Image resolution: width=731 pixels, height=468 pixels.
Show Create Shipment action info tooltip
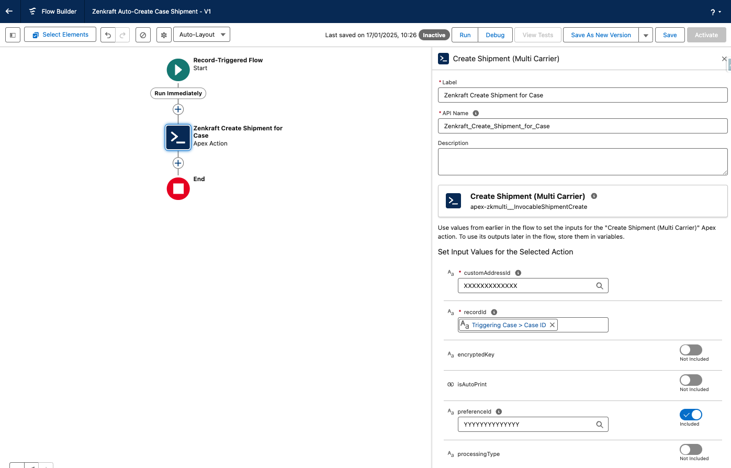pos(594,196)
